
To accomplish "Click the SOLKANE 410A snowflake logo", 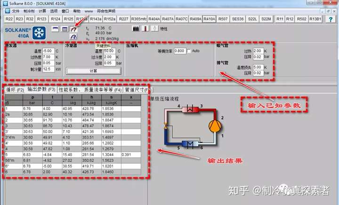I will 39,33.
